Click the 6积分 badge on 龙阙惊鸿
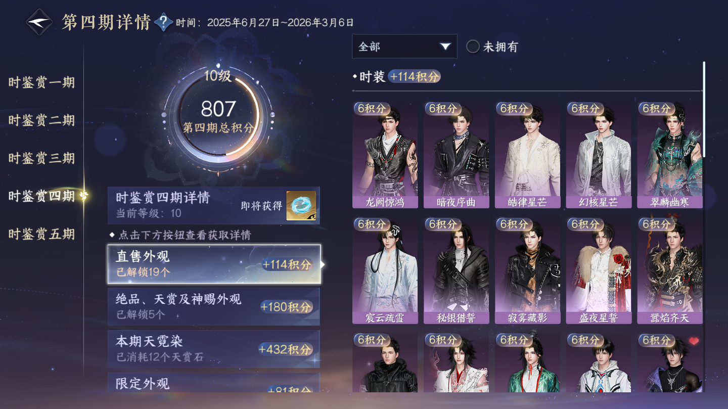The image size is (728, 409). (x=372, y=108)
